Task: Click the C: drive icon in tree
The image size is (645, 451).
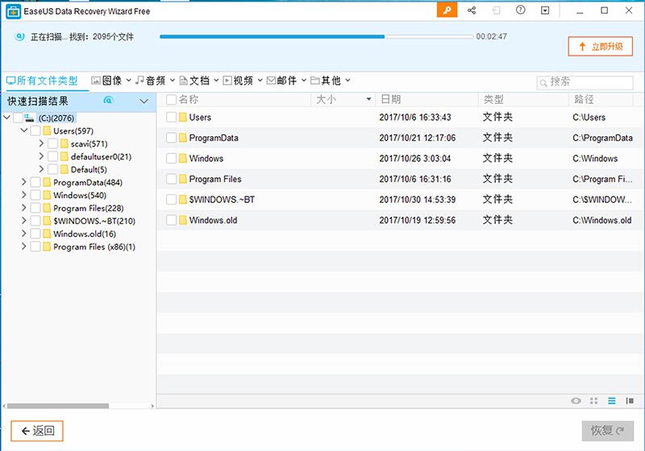Action: [29, 118]
